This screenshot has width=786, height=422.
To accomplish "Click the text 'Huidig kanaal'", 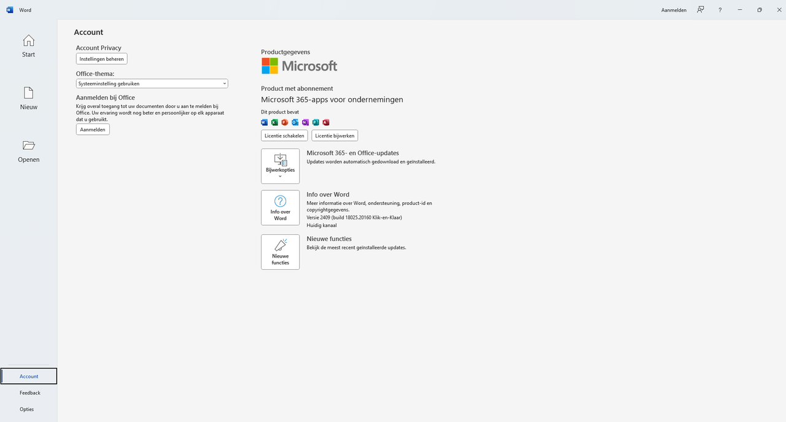I will click(322, 225).
